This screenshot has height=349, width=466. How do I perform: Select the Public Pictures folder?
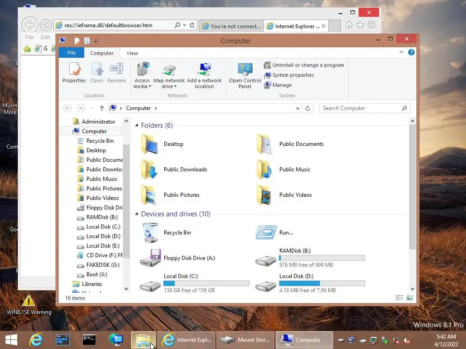click(x=170, y=195)
